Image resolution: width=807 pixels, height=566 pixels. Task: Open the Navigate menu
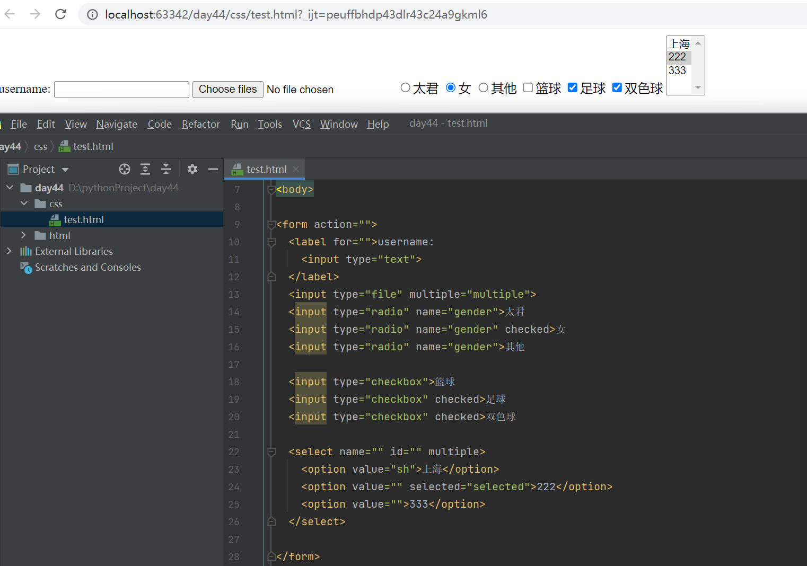pos(117,124)
